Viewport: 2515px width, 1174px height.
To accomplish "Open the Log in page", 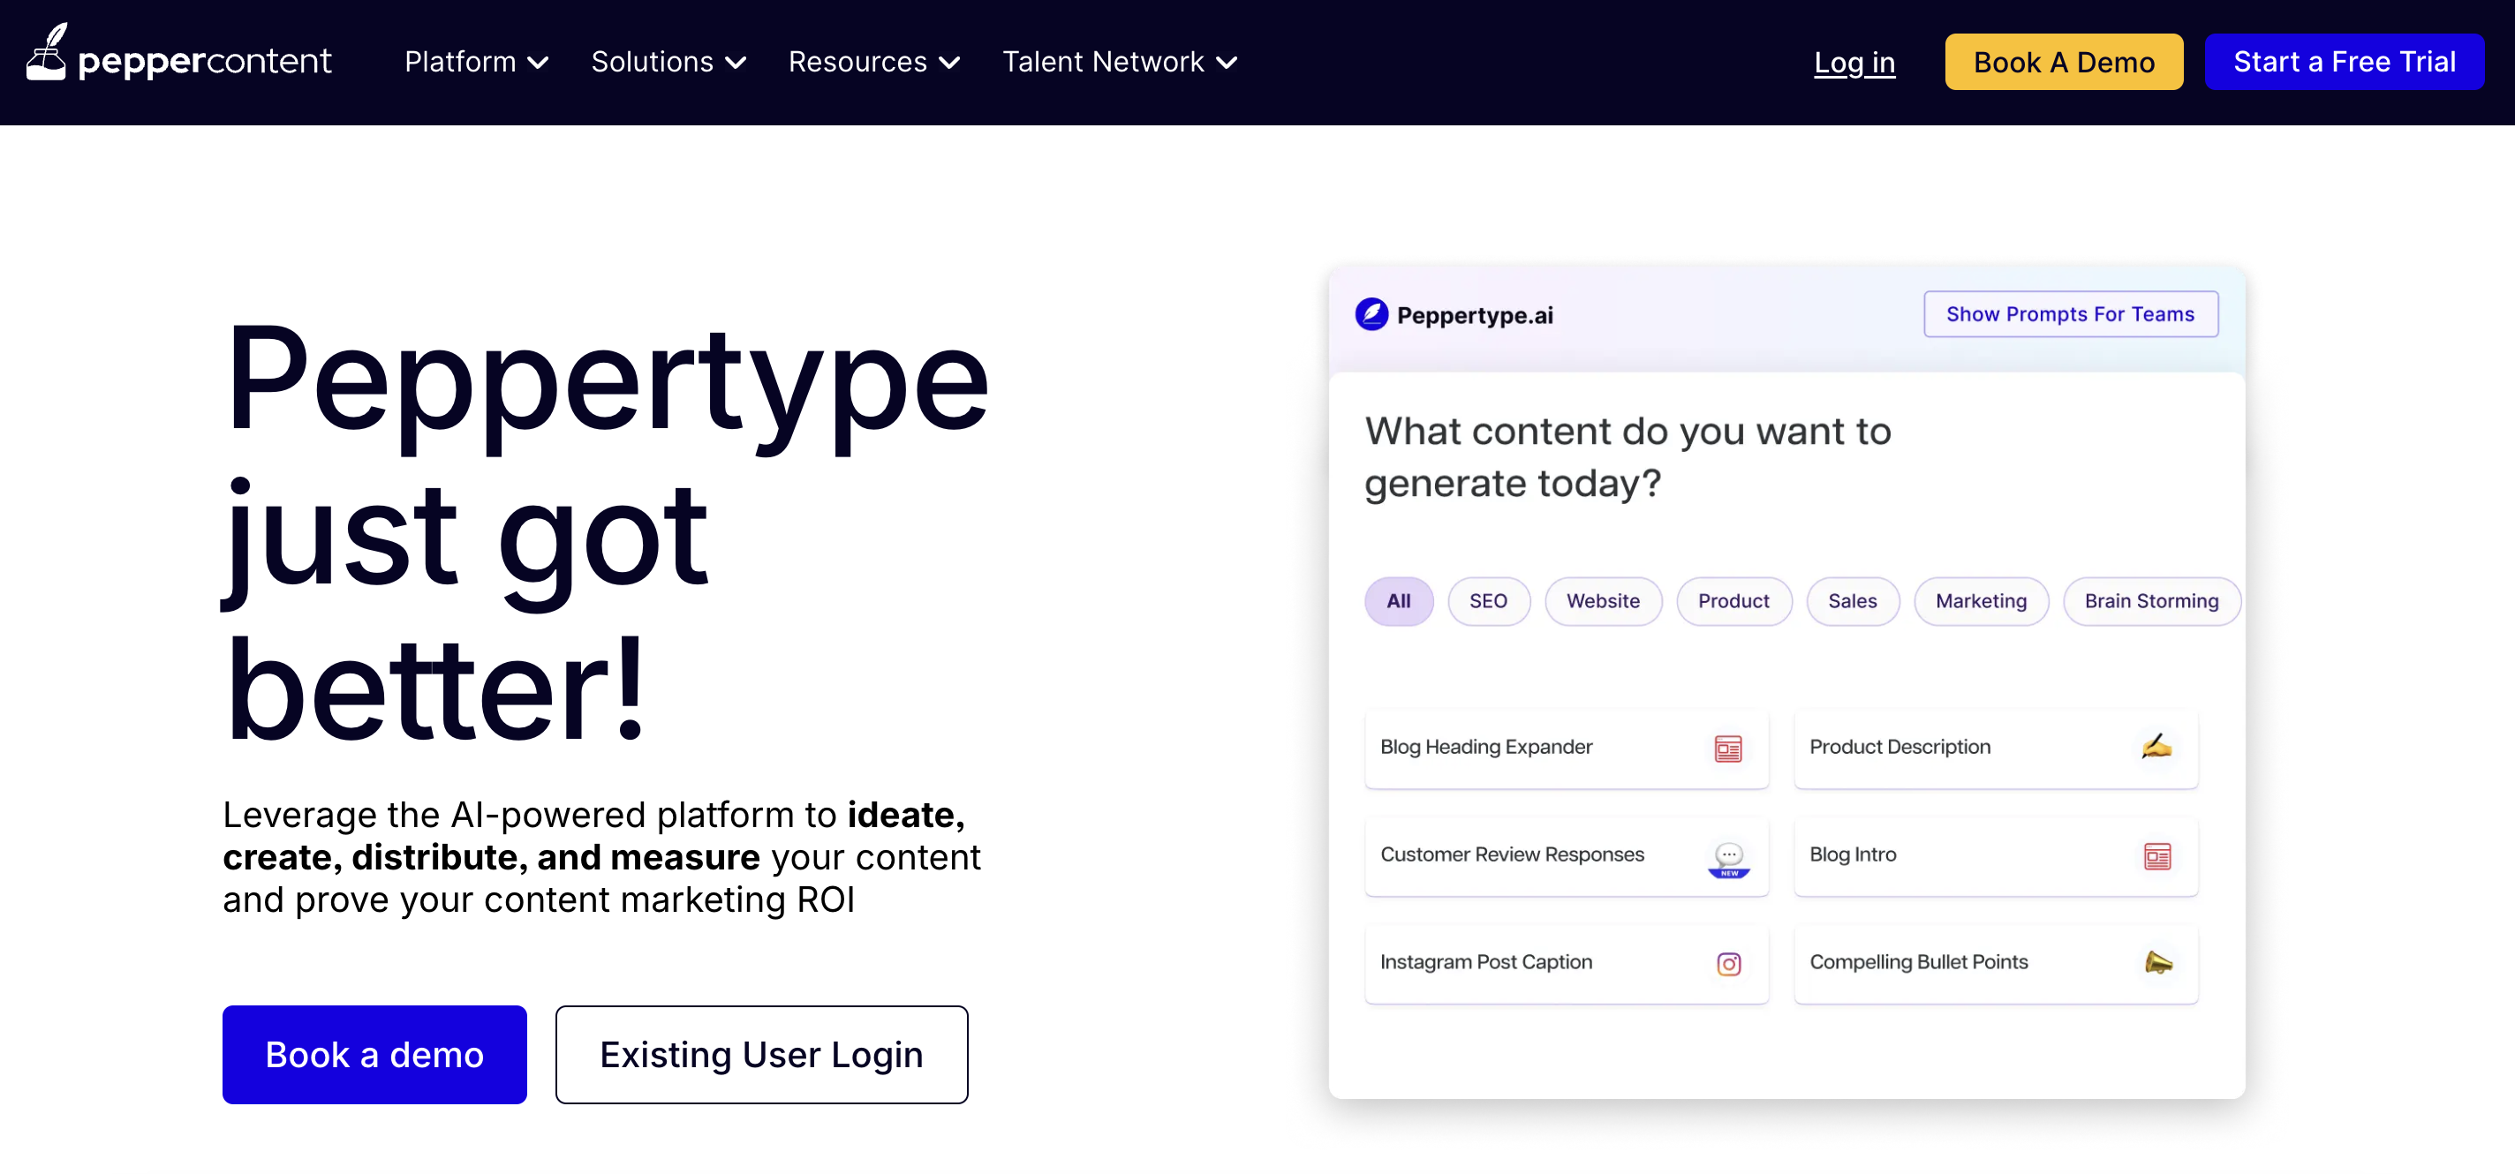I will click(x=1854, y=62).
